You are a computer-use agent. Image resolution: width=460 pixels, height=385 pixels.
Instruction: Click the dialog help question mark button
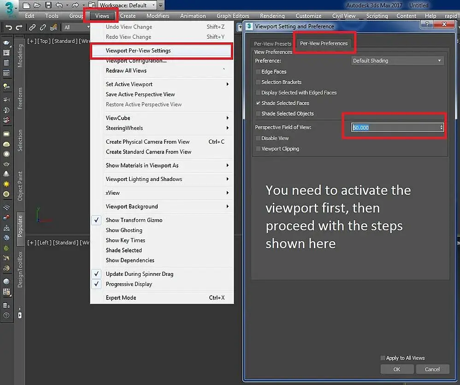click(x=427, y=24)
